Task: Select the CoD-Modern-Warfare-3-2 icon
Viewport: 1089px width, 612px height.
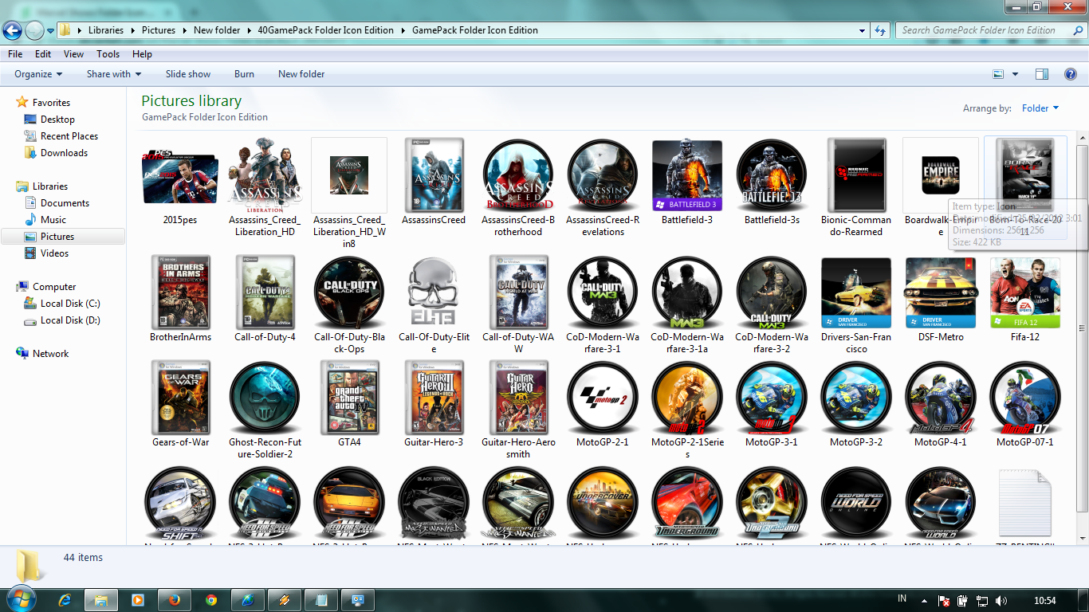Action: tap(772, 292)
